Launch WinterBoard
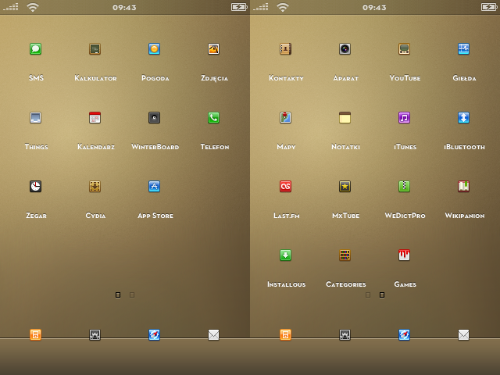500x375 pixels. [155, 118]
